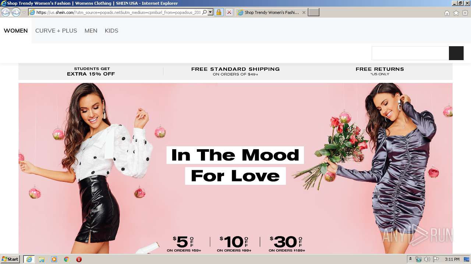Launch Google Chrome from the taskbar

click(67, 259)
